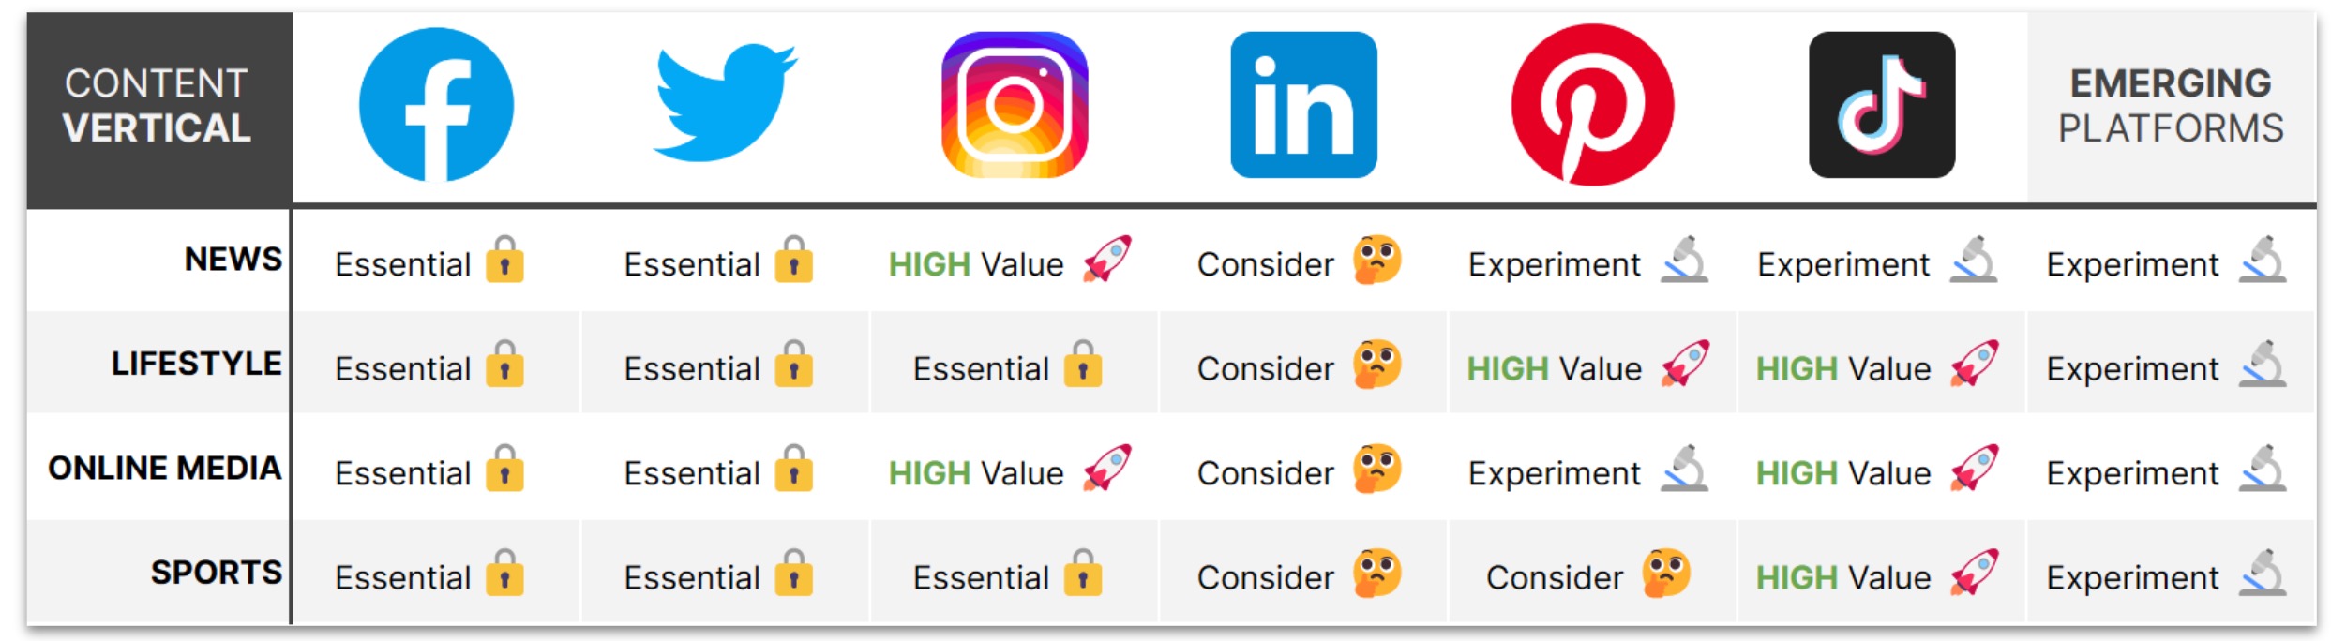Click the ONLINE MEDIA row label
The width and height of the screenshot is (2331, 641).
click(x=164, y=468)
